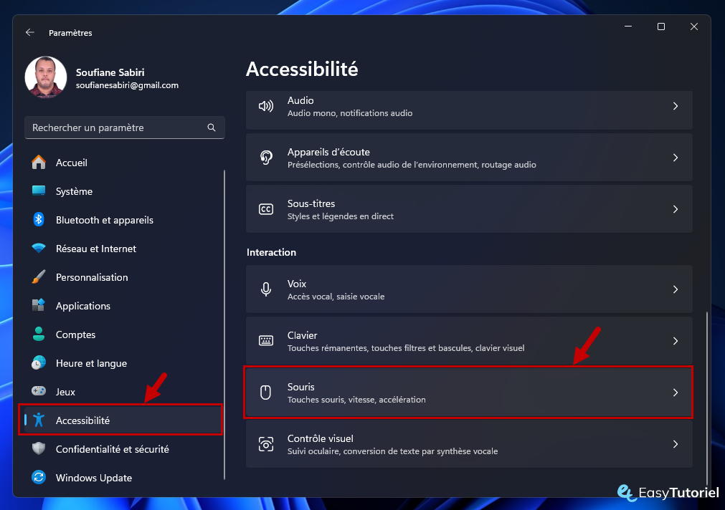The width and height of the screenshot is (725, 510).
Task: Click Soufiane Sabiri profile picture
Action: [x=46, y=77]
